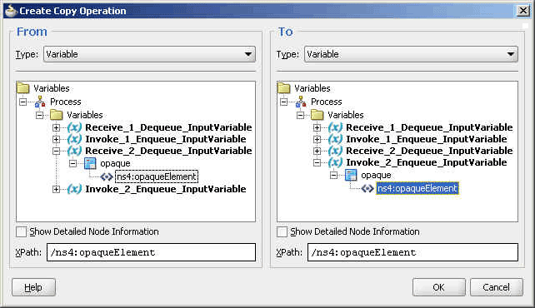Click the Help button
The width and height of the screenshot is (535, 308).
pyautogui.click(x=33, y=287)
